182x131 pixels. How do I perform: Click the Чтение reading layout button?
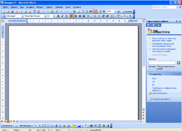[x=127, y=12]
